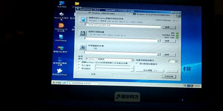The width and height of the screenshot is (223, 111).
Task: Click the first tray icon left of CH
Action: 185,86
